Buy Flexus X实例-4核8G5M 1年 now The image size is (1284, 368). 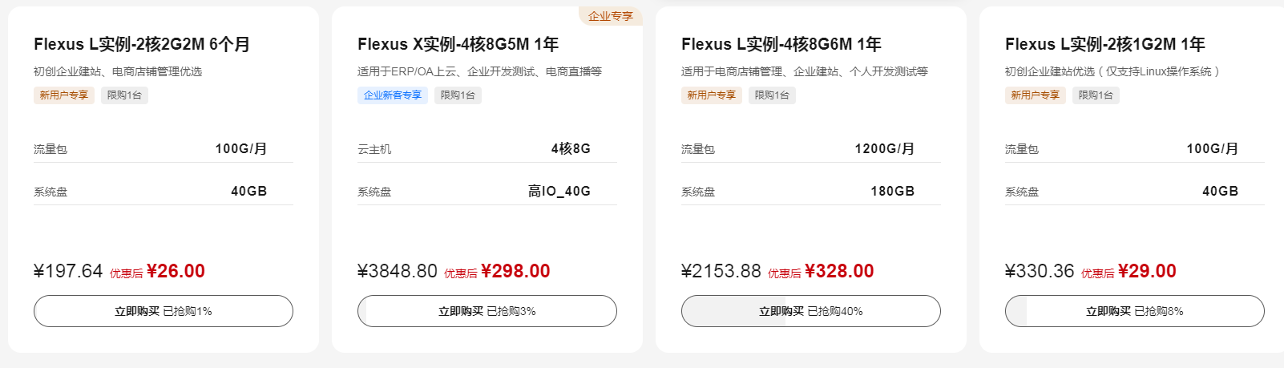[x=487, y=311]
